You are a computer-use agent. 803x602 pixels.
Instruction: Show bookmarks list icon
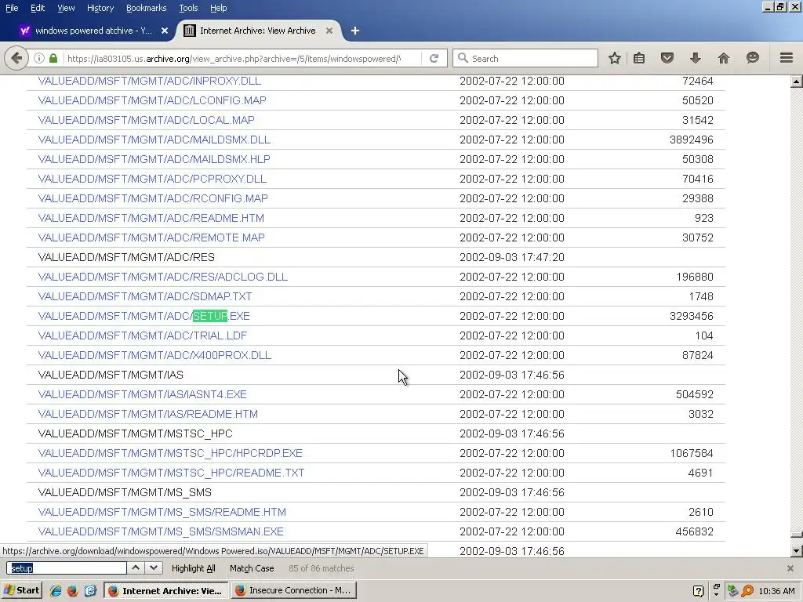(x=639, y=58)
